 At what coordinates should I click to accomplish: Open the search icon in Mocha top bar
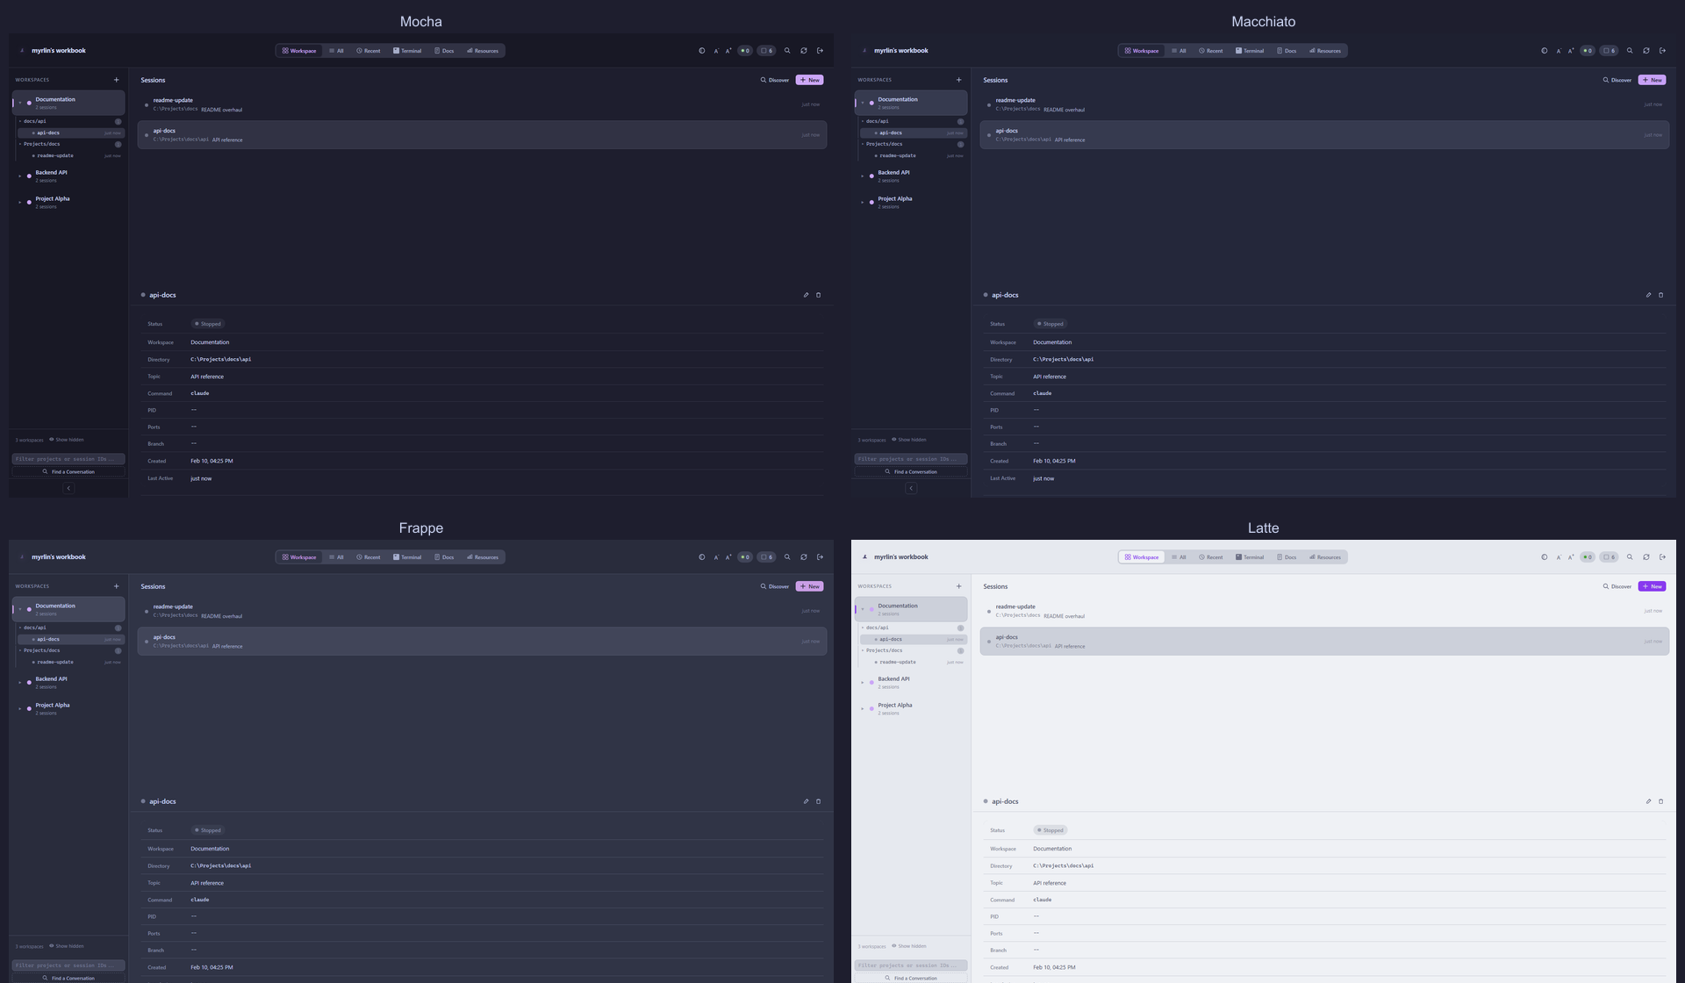(787, 51)
